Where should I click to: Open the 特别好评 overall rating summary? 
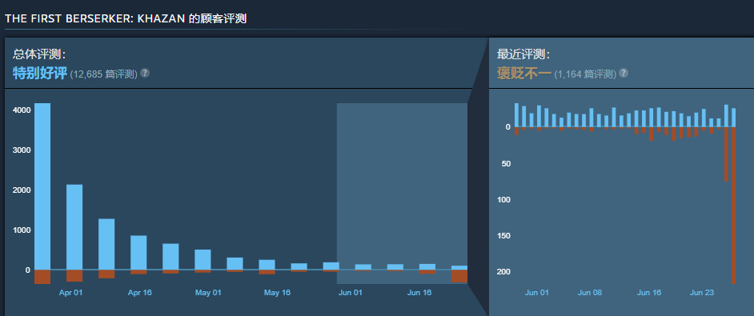pos(40,74)
